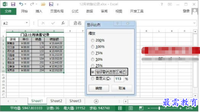Viewport: 200px width, 112px height.
Task: Redo the last undone action
Action: (x=32, y=4)
